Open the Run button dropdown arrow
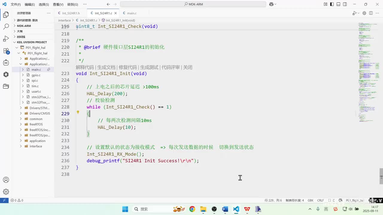Image resolution: width=383 pixels, height=215 pixels. pos(358,13)
